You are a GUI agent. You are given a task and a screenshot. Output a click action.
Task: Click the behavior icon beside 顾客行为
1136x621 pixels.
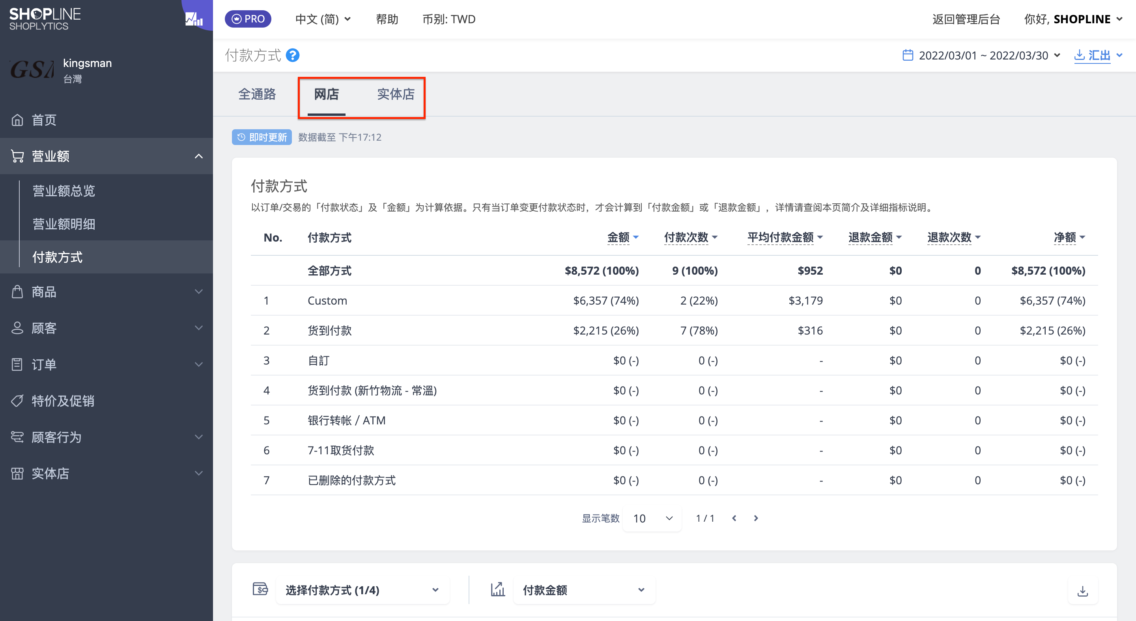coord(17,437)
